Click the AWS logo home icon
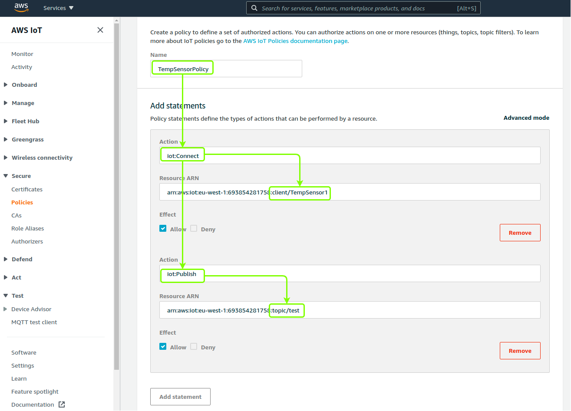The image size is (571, 411). [x=21, y=7]
